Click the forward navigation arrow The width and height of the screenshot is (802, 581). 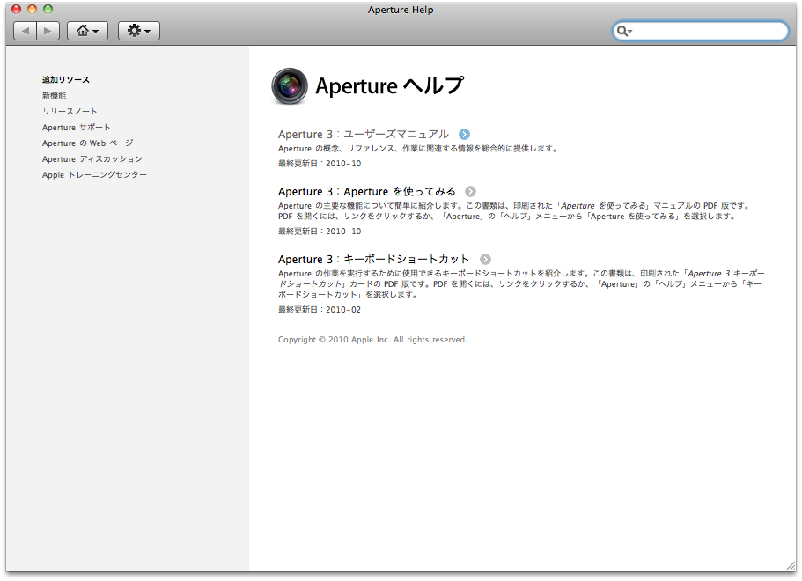(x=48, y=31)
